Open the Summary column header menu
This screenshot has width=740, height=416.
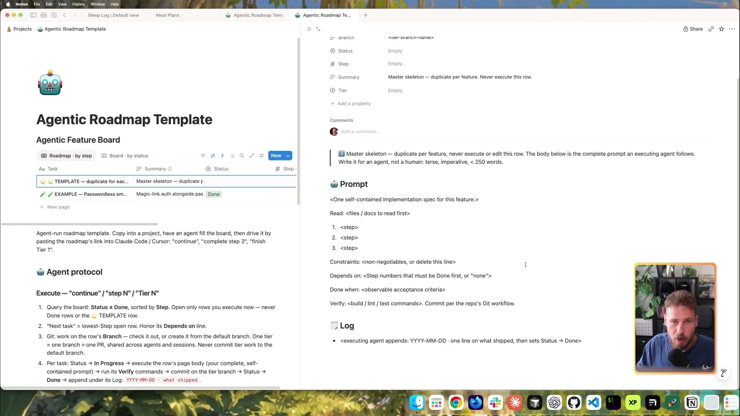point(155,169)
